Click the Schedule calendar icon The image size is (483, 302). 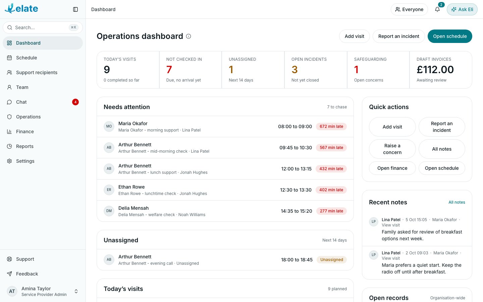tap(9, 58)
